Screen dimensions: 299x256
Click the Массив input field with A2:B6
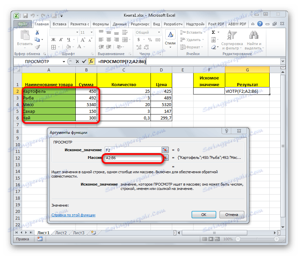133,158
